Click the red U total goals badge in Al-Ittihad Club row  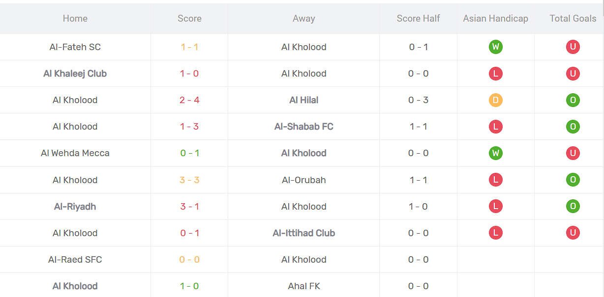573,233
